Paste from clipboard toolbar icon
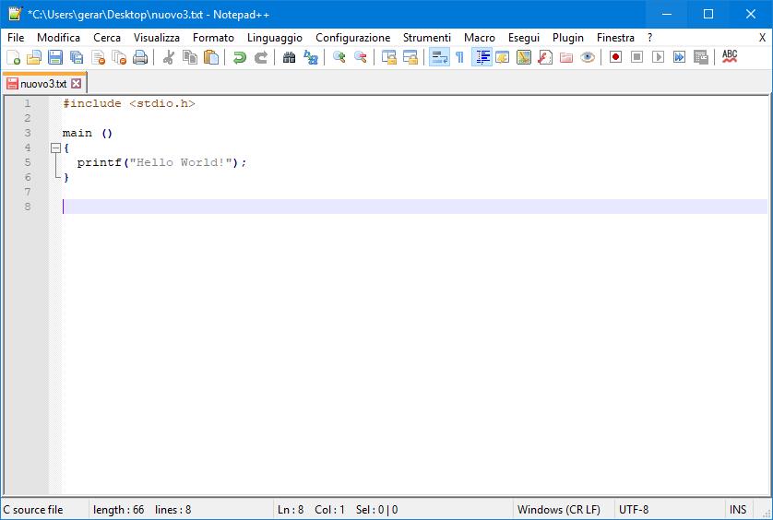 [x=211, y=58]
